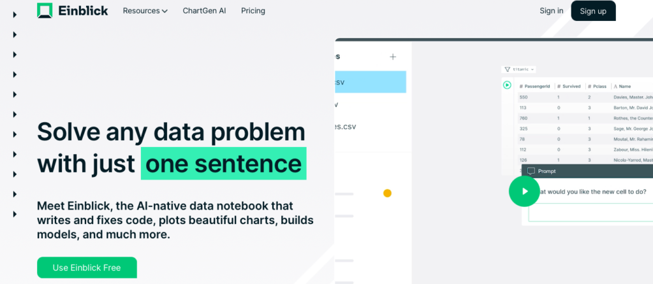653x284 pixels.
Task: Click the prompt text input box
Action: pyautogui.click(x=587, y=212)
